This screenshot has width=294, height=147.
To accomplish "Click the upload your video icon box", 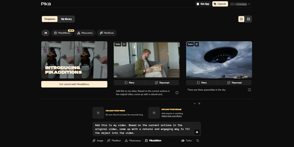I will click(x=98, y=113).
